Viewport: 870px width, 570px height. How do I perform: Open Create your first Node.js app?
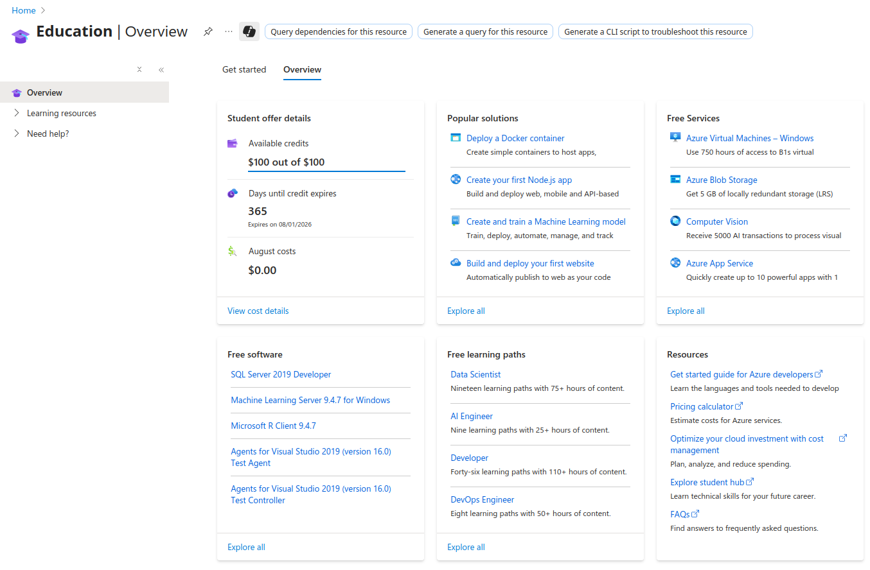click(x=519, y=180)
